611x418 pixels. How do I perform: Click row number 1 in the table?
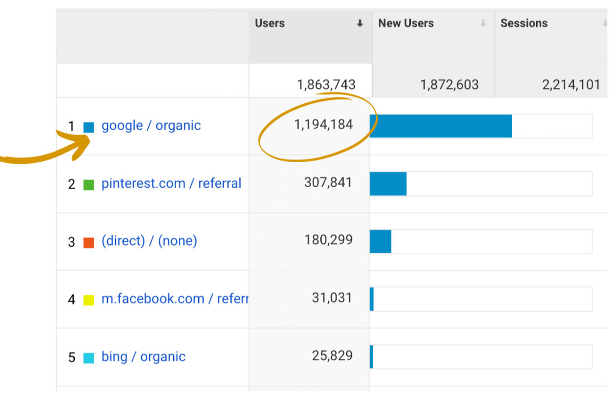(71, 127)
